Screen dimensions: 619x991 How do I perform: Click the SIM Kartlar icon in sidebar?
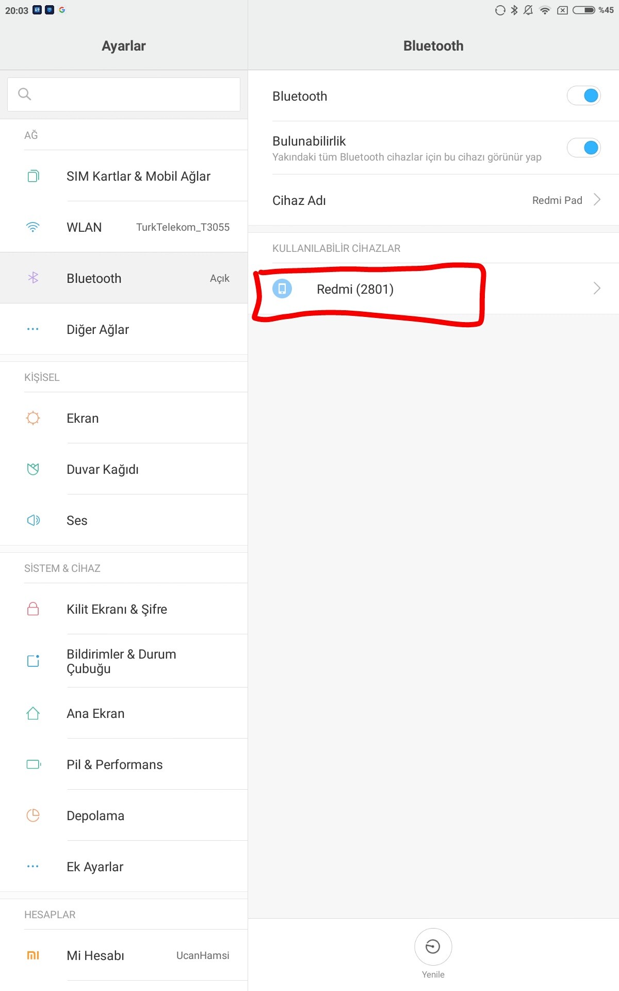(x=33, y=176)
